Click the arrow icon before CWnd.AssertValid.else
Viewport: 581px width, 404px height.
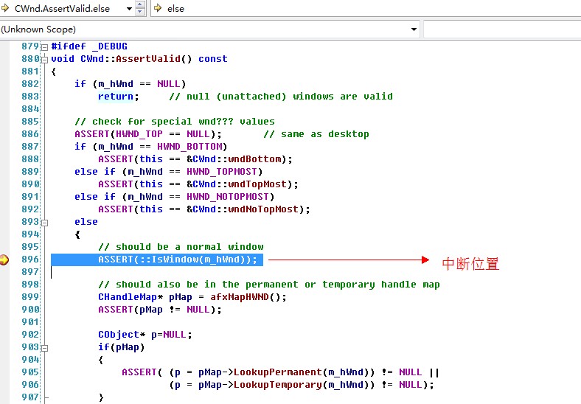coord(6,9)
